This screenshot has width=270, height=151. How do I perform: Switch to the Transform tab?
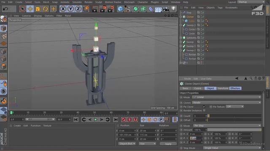223,89
